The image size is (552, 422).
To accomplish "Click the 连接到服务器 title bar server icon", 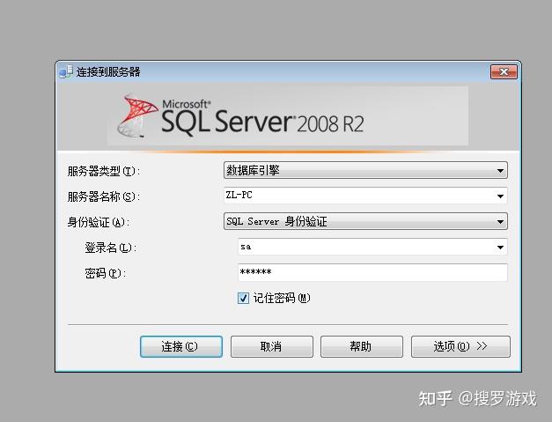I will click(x=65, y=72).
